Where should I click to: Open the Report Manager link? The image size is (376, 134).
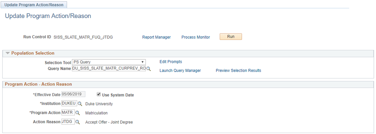[x=156, y=37]
